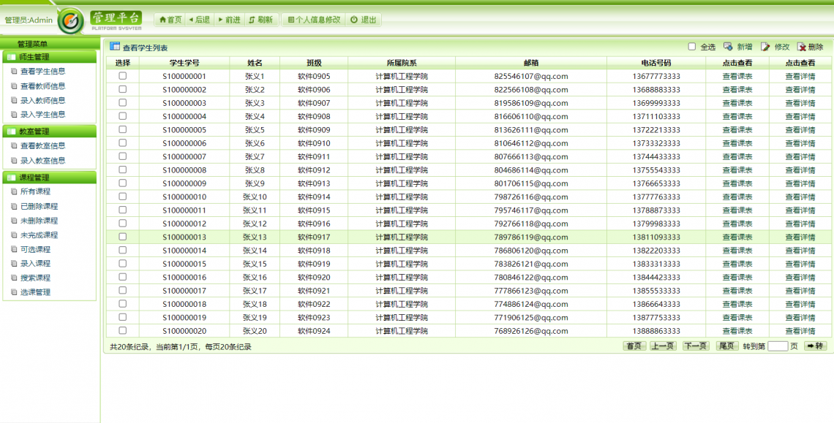Click the icon next to 查看学生信息
This screenshot has height=423, width=834.
[x=14, y=71]
